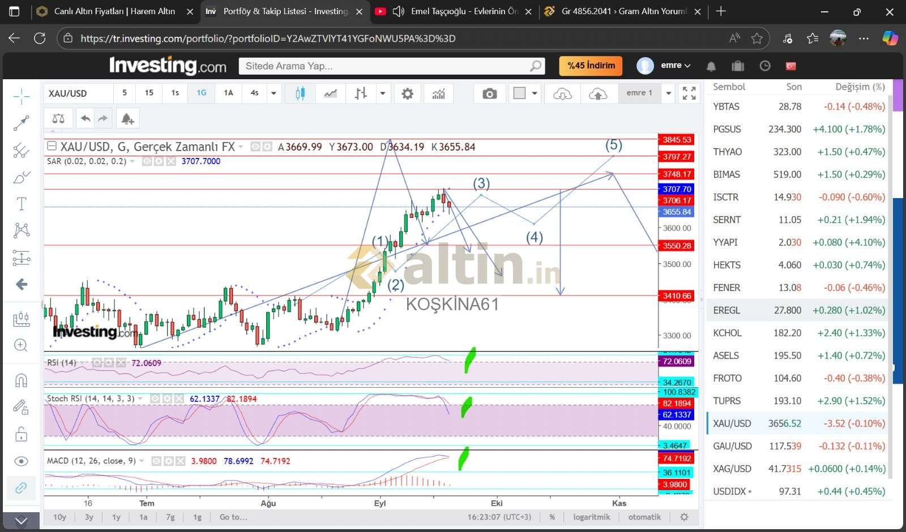Toggle fullscreen chart mode
Viewport: 906px width, 532px height.
[x=689, y=93]
